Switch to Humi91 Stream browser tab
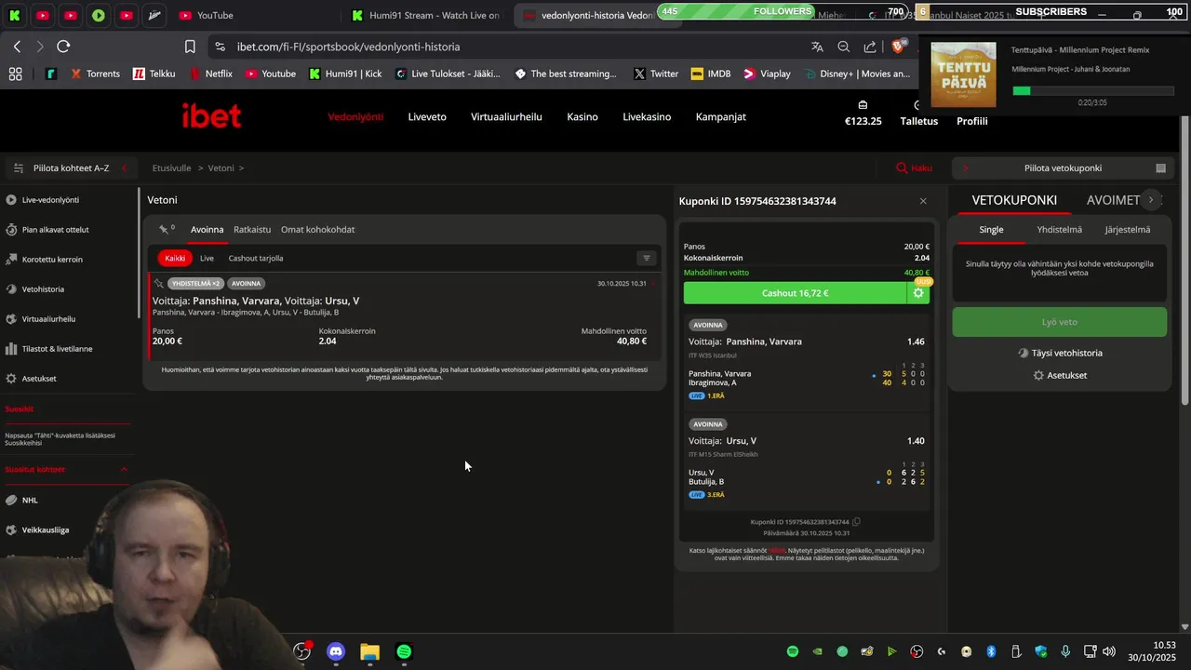Viewport: 1191px width, 670px height. (426, 15)
